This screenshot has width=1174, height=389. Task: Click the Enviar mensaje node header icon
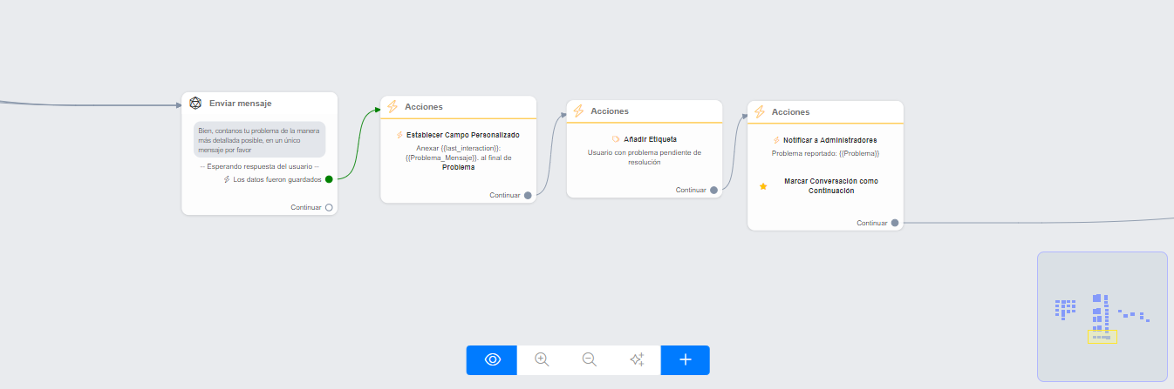[x=195, y=103]
